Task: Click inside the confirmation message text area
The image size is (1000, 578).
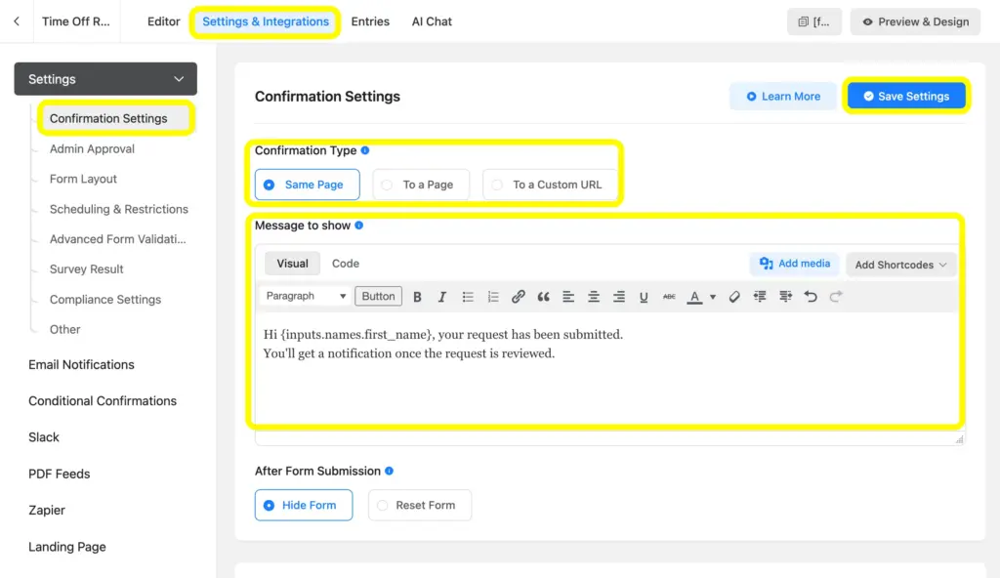Action: click(606, 370)
